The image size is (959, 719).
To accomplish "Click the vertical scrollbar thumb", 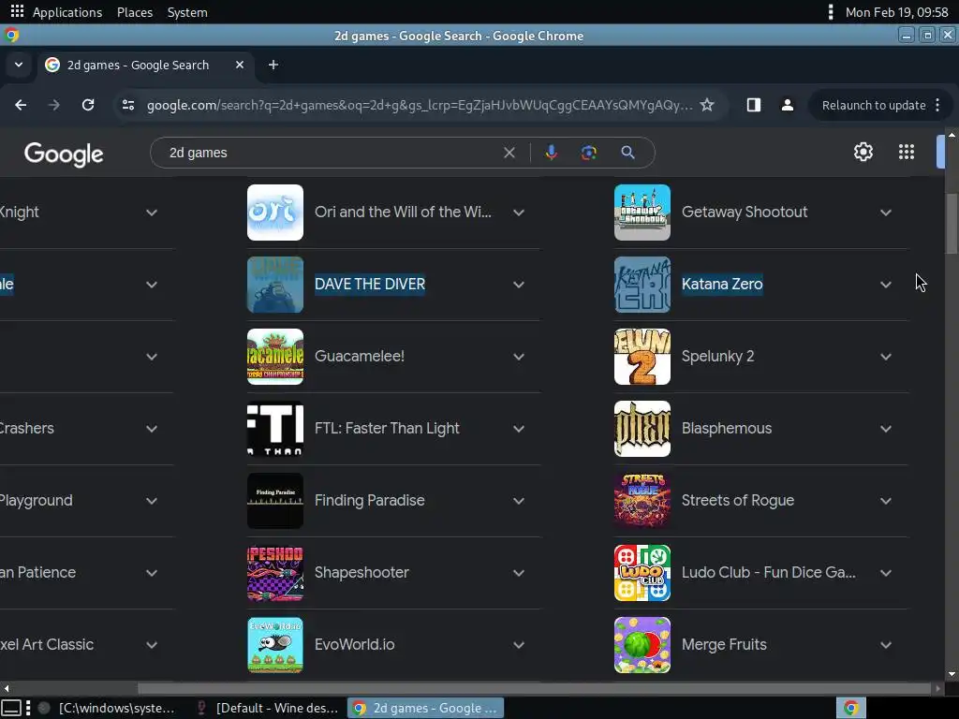I will 952,223.
